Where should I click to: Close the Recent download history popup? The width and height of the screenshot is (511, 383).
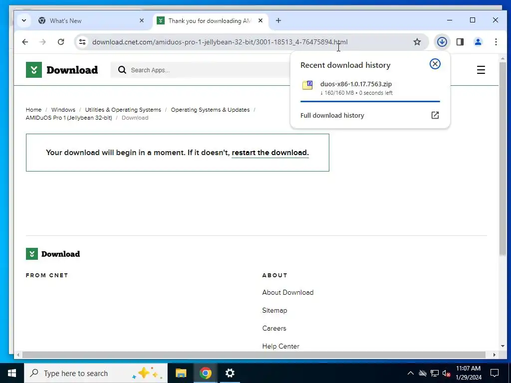click(x=435, y=64)
